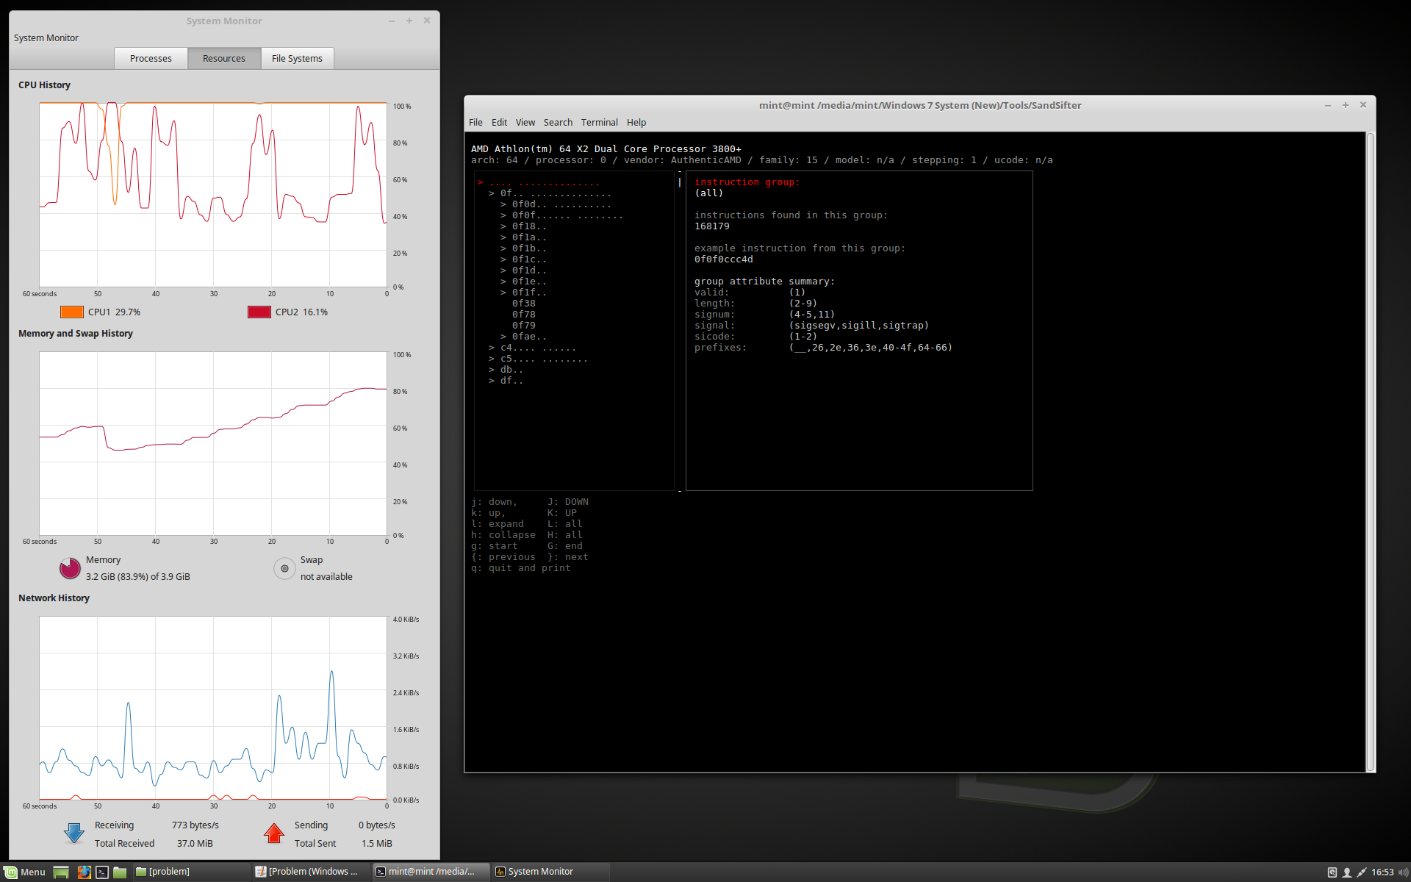Click the clock showing 16:53
The width and height of the screenshot is (1411, 882).
click(x=1382, y=872)
